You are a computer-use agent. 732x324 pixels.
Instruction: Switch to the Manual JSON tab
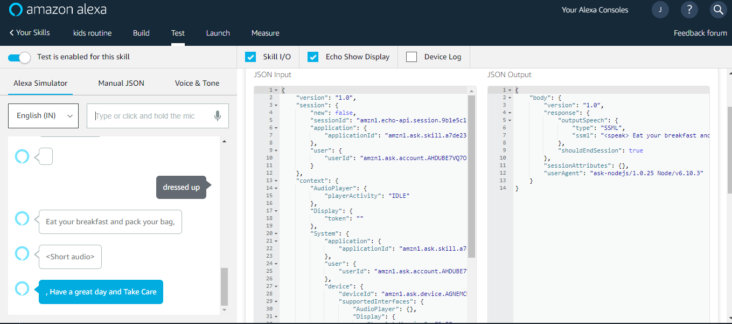(121, 83)
